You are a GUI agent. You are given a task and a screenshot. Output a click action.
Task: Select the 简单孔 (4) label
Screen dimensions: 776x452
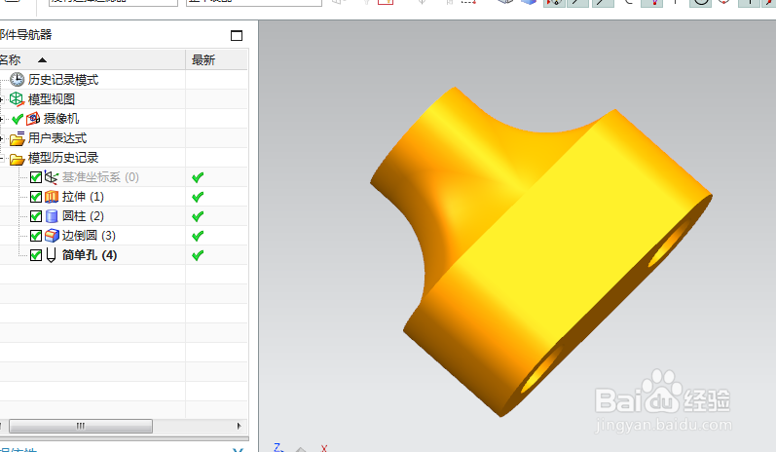coord(90,255)
